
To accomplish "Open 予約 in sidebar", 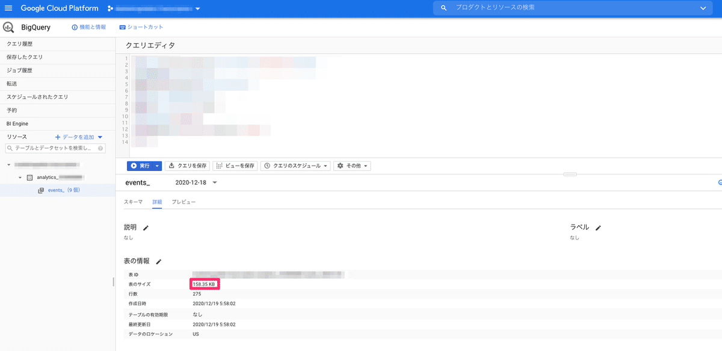I will (x=57, y=110).
